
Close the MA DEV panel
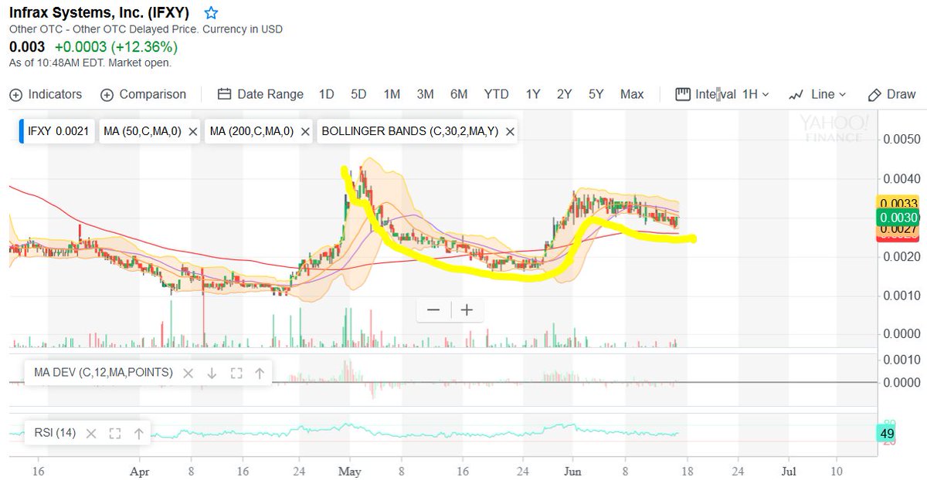[x=188, y=373]
